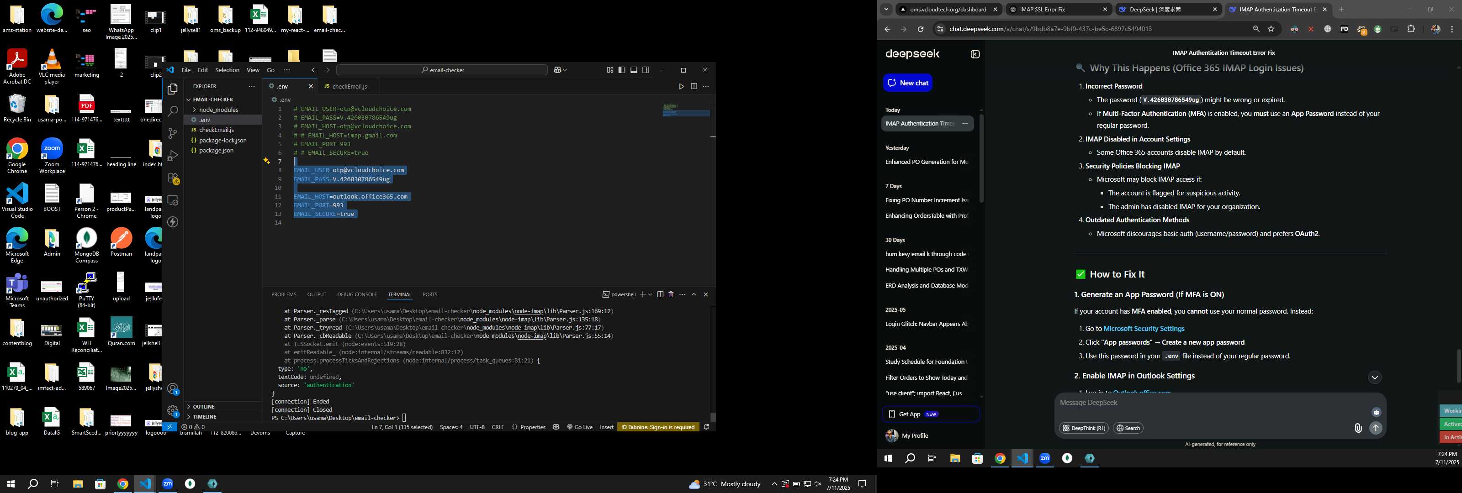This screenshot has height=493, width=1462.
Task: Click Get App button in DeepSeek sidebar
Action: (x=931, y=414)
